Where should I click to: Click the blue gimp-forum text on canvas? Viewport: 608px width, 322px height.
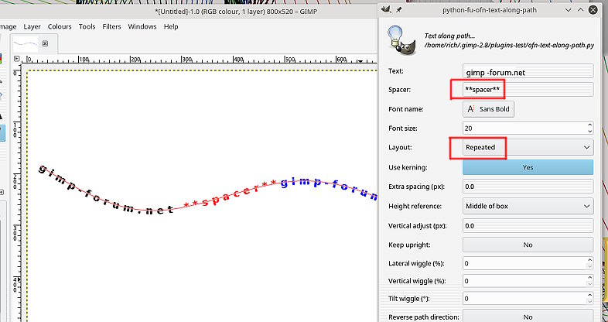[329, 188]
